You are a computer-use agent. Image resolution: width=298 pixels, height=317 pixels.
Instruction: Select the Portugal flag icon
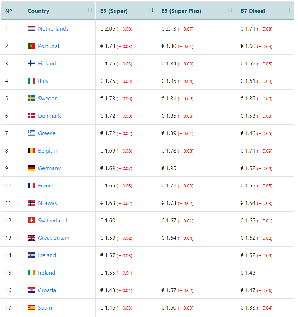tap(31, 46)
